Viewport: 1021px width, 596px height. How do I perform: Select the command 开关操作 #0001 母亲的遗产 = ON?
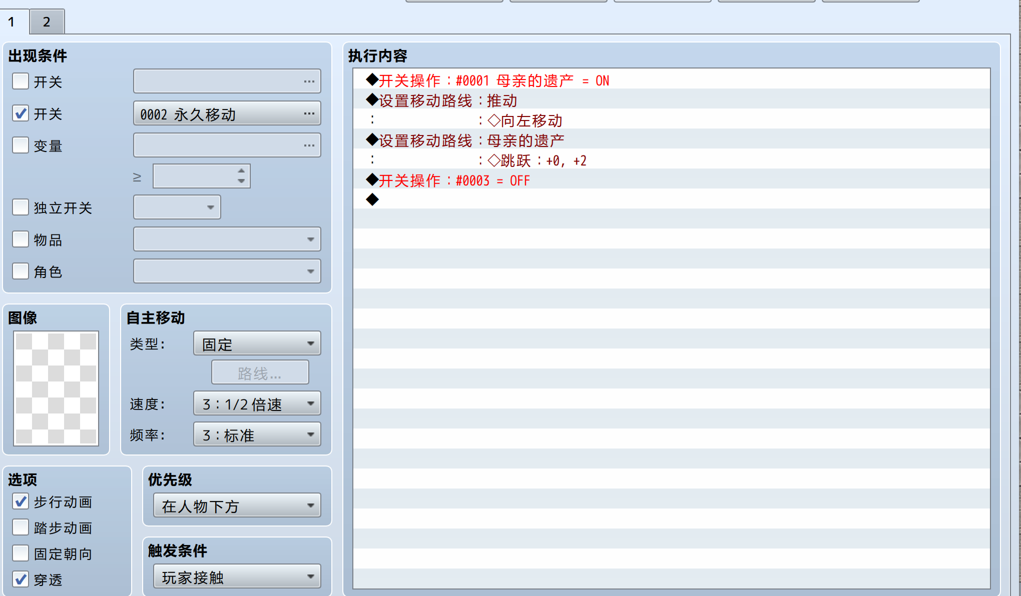pyautogui.click(x=671, y=79)
